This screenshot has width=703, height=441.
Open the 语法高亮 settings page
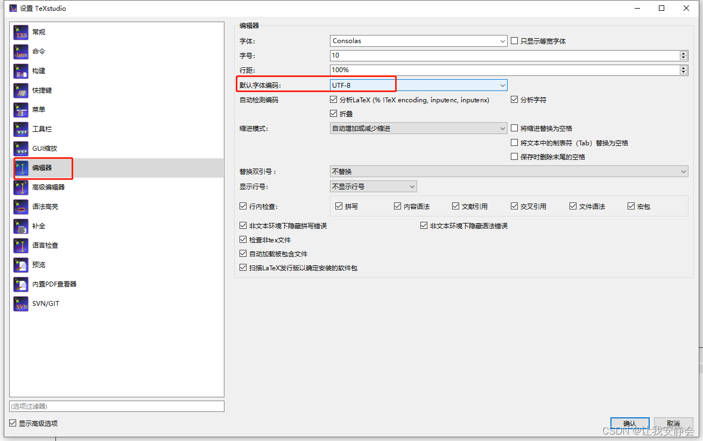117,207
